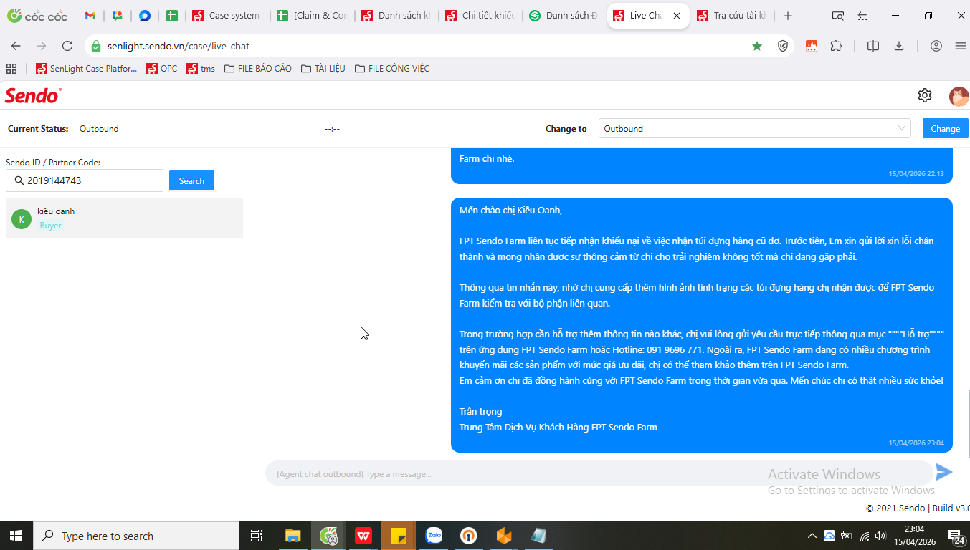Viewport: 970px width, 550px height.
Task: Click the Current Status Outbound text
Action: pyautogui.click(x=99, y=129)
